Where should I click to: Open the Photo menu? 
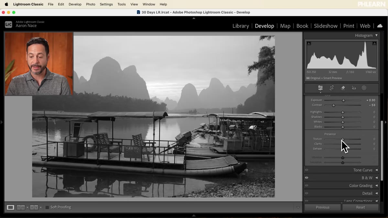[x=91, y=4]
